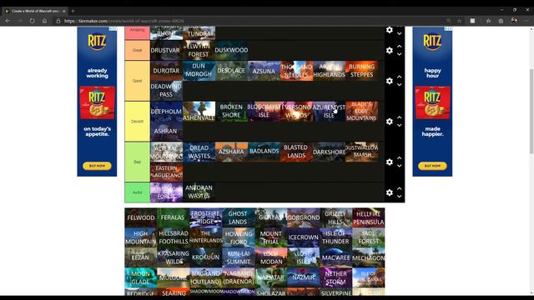Move the Bad tier down

click(400, 166)
